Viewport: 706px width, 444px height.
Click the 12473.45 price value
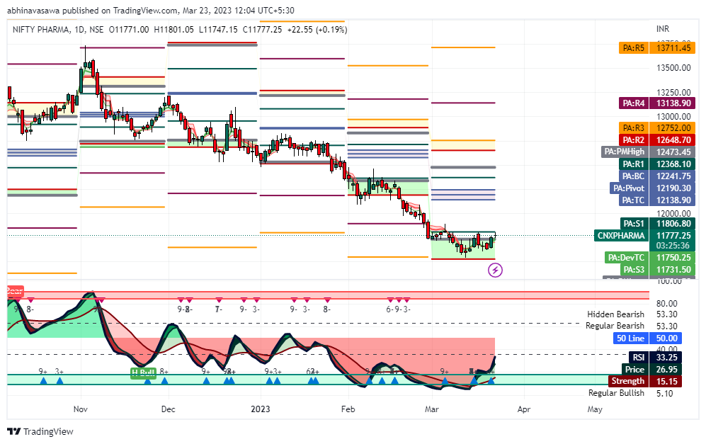tap(673, 152)
